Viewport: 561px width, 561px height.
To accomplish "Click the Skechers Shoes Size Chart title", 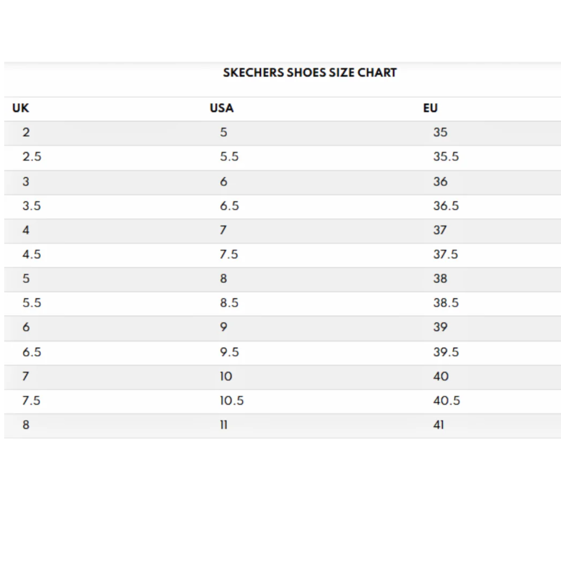I will point(310,73).
